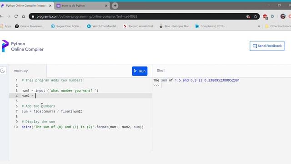This screenshot has height=164, width=291.
Task: Click the Shell panel label
Action: pos(161,71)
